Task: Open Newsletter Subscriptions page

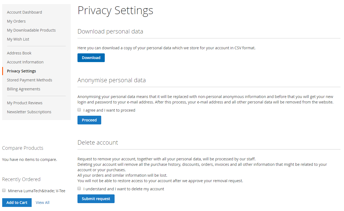Action: [x=29, y=112]
